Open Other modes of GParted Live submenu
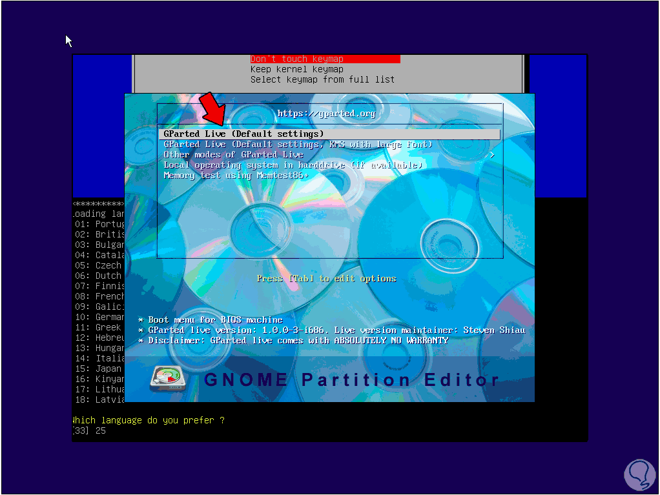Image resolution: width=660 pixels, height=495 pixels. click(234, 155)
